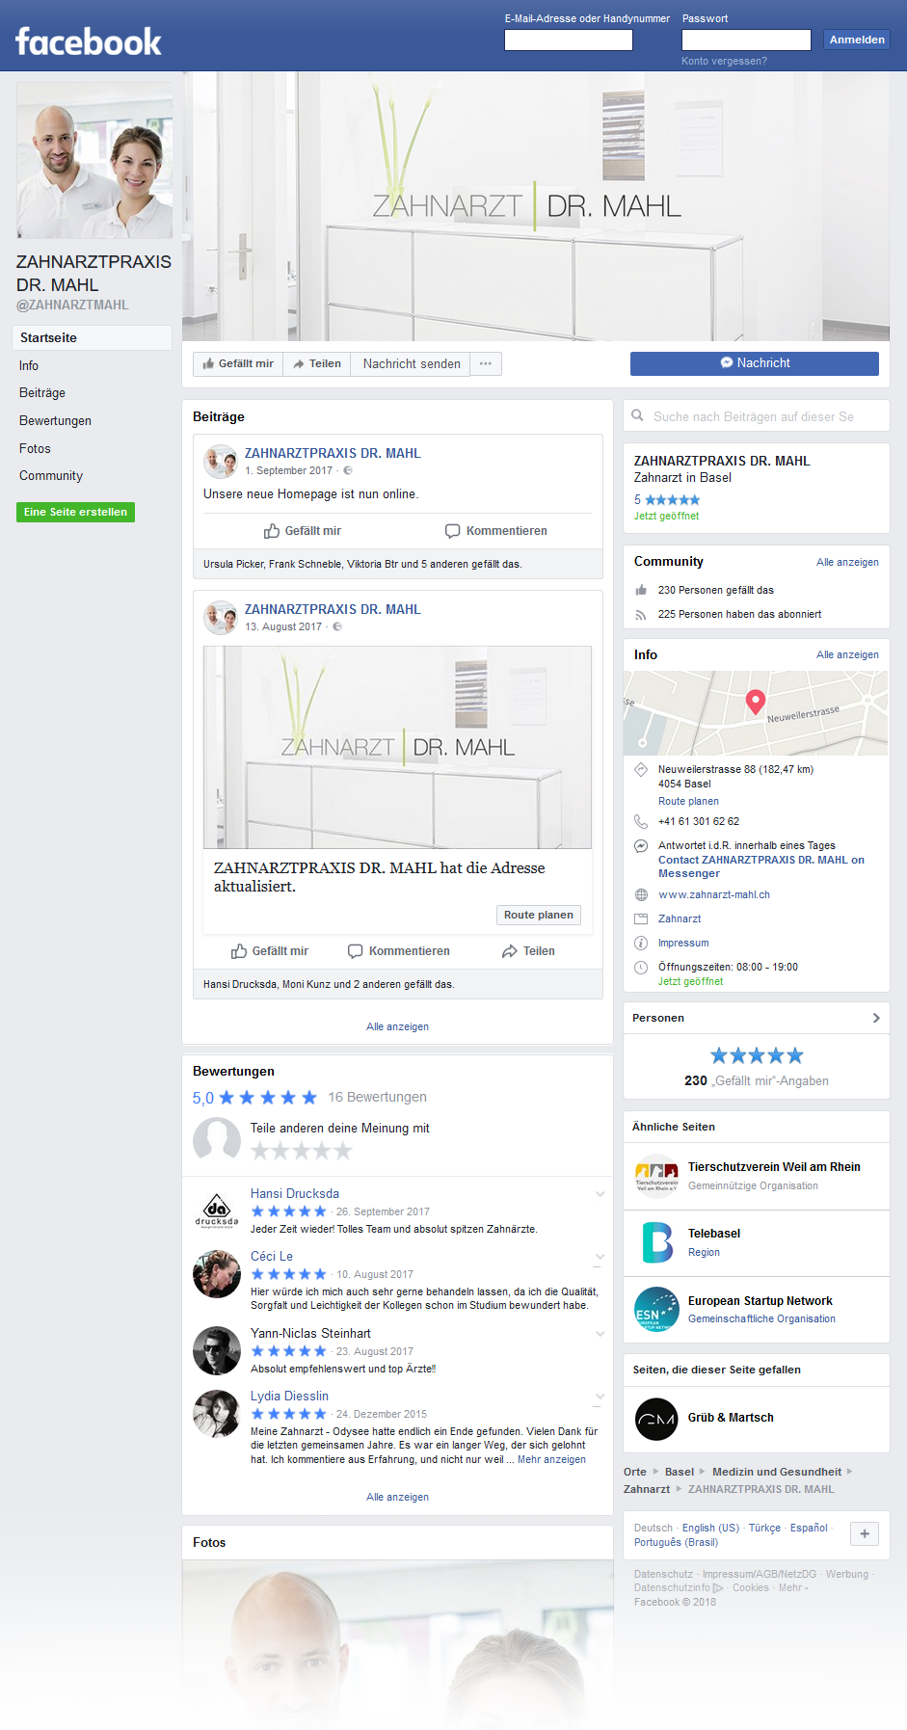The height and width of the screenshot is (1730, 907).
Task: Click Route planen link in Info panel
Action: (688, 802)
